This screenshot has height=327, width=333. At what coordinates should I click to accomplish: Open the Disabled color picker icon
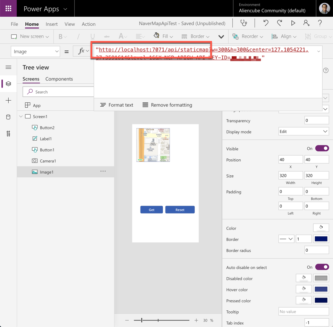tap(304, 278)
